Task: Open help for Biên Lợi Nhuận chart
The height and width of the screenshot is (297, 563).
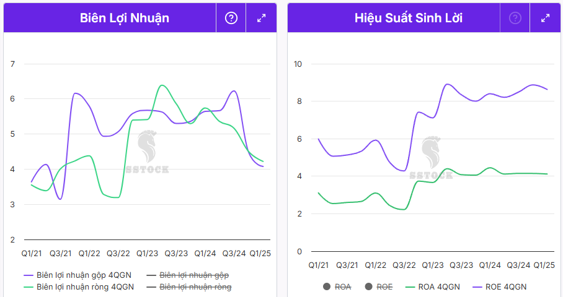Action: pos(231,18)
